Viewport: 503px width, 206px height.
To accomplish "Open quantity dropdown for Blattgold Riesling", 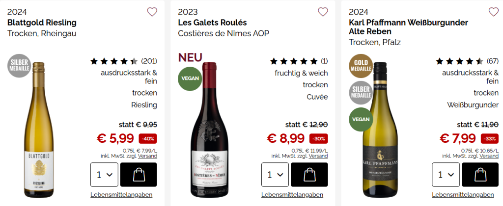I will pos(104,175).
